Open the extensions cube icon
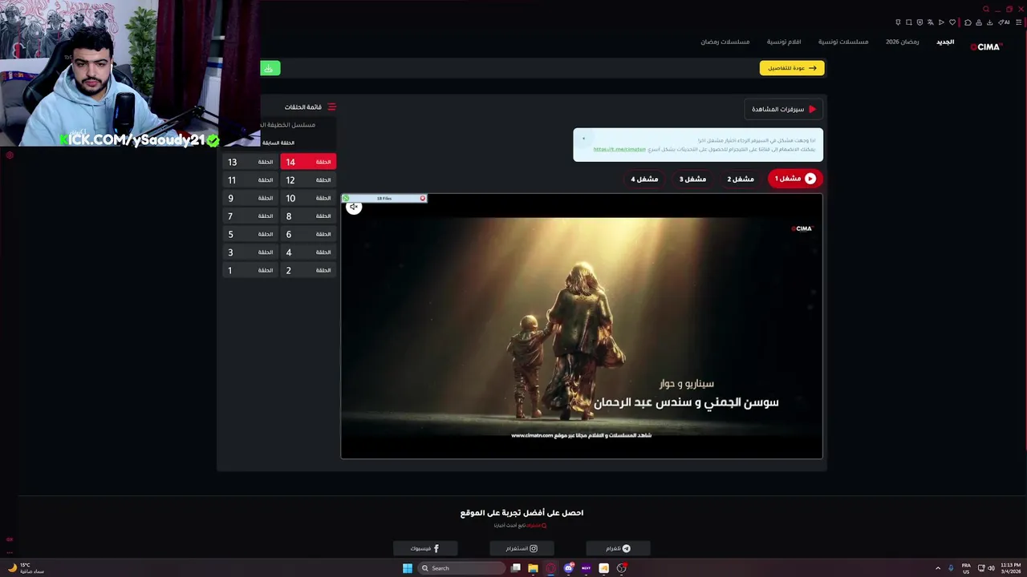The height and width of the screenshot is (577, 1027). coord(968,22)
